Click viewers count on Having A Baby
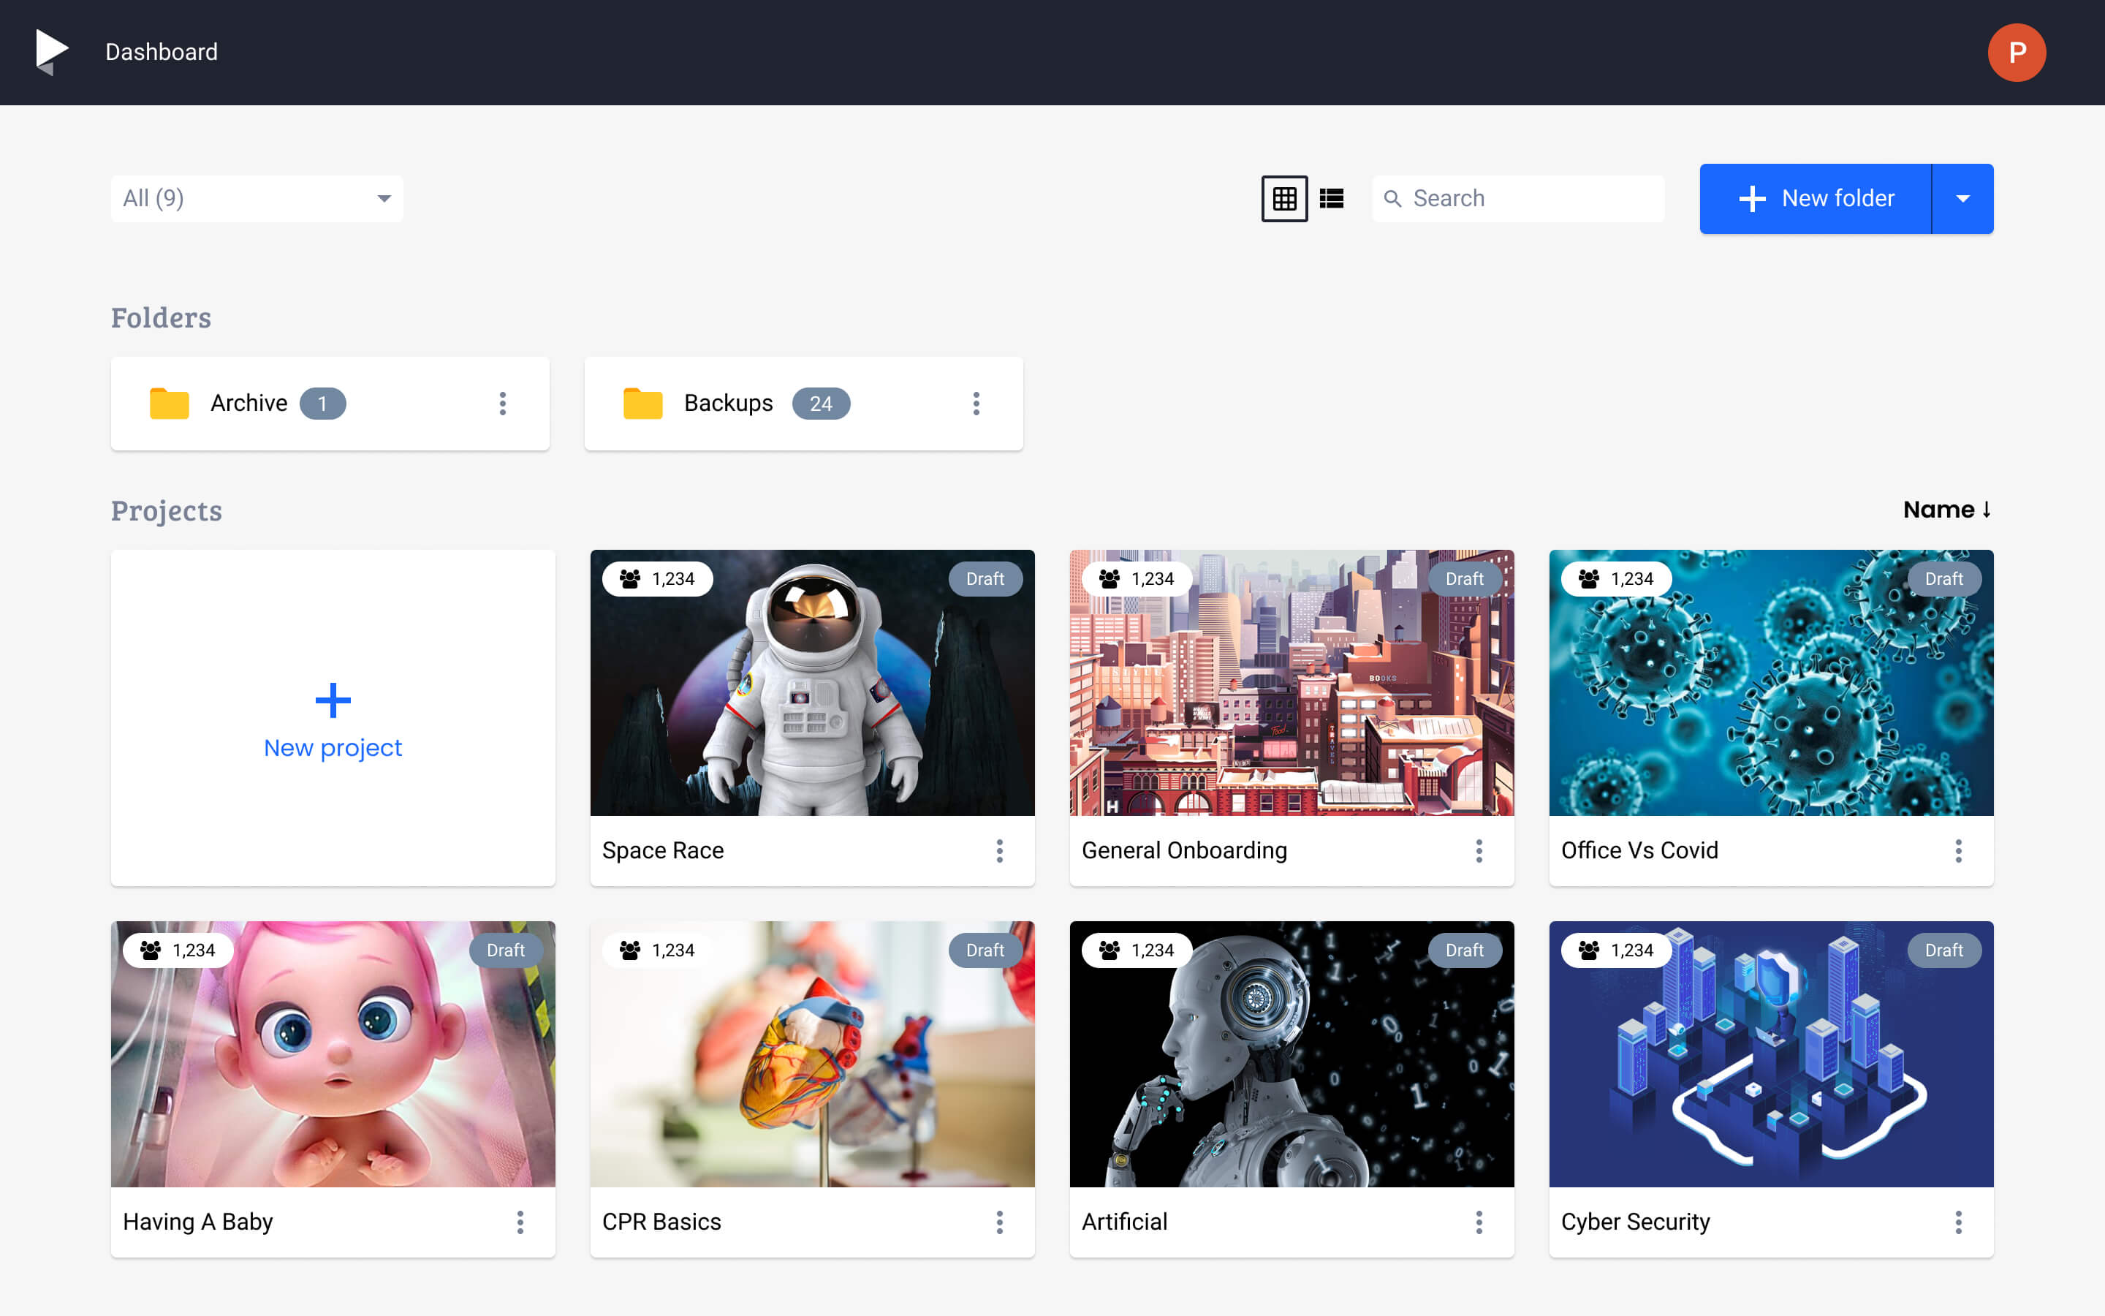The height and width of the screenshot is (1316, 2105). [178, 950]
